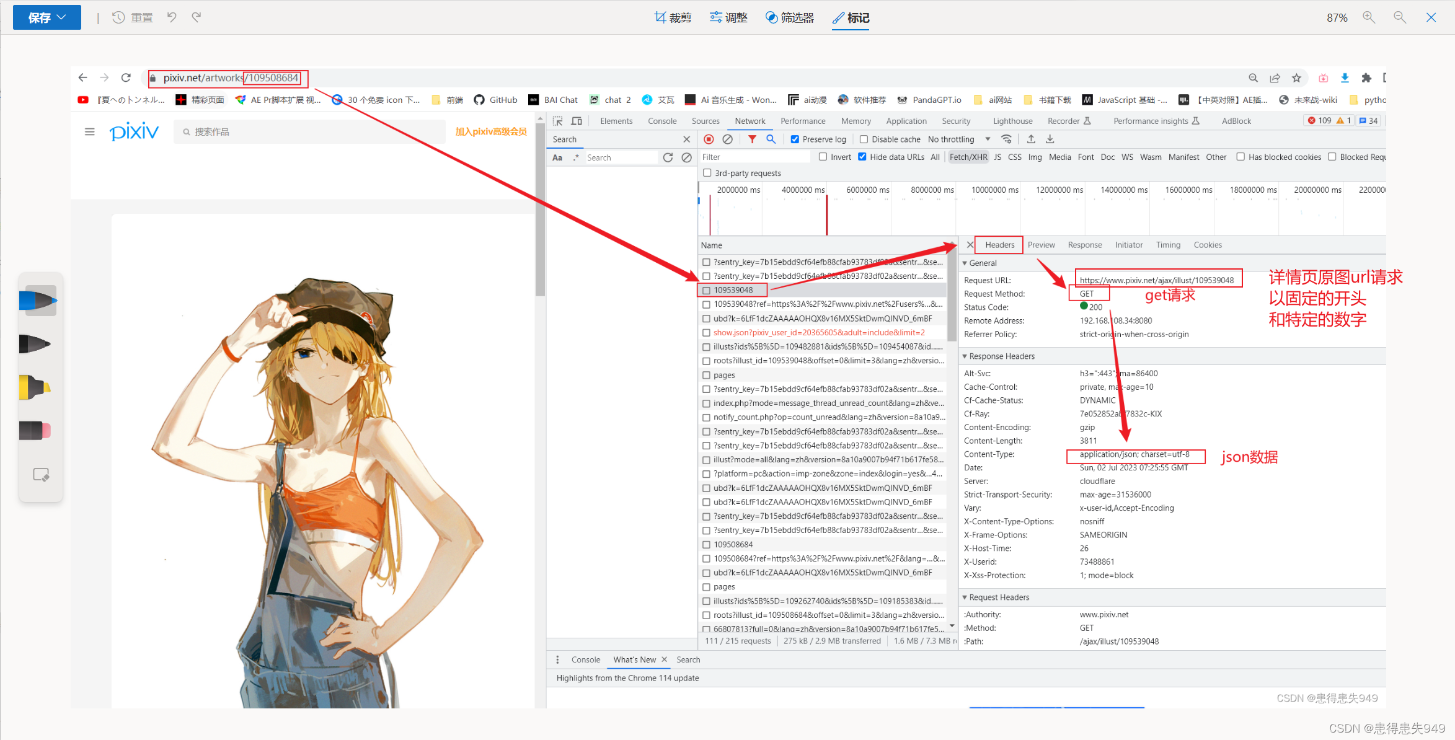
Task: Click the red filter funnel icon
Action: [x=752, y=139]
